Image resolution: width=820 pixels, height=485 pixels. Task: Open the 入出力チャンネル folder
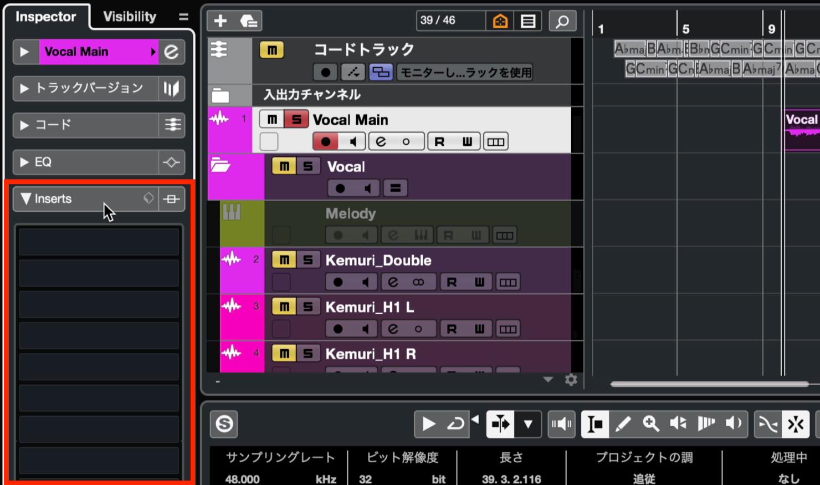pyautogui.click(x=220, y=95)
